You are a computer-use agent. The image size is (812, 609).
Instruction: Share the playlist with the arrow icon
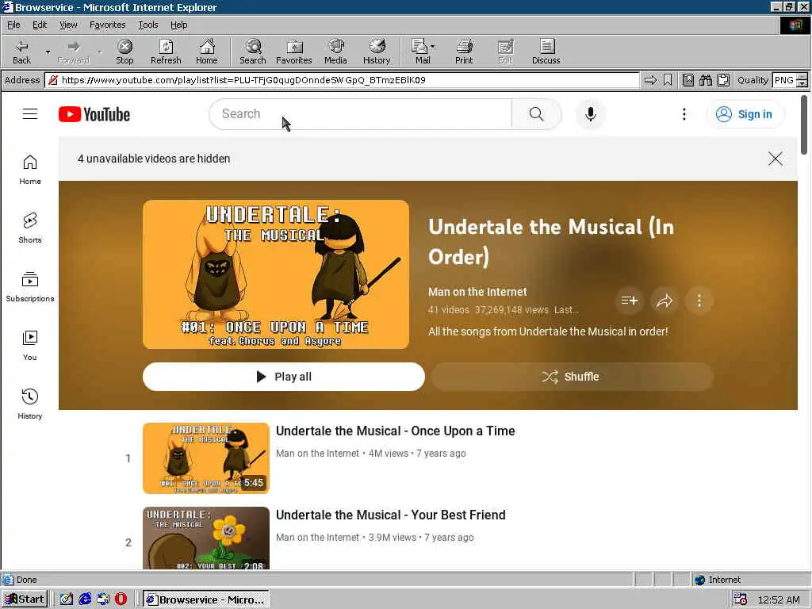point(665,301)
